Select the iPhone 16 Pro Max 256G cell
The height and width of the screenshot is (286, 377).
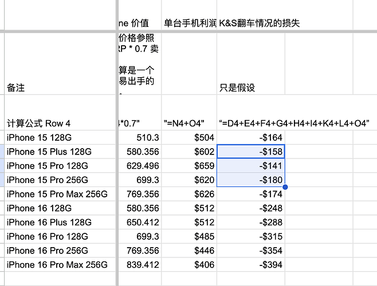(x=57, y=265)
